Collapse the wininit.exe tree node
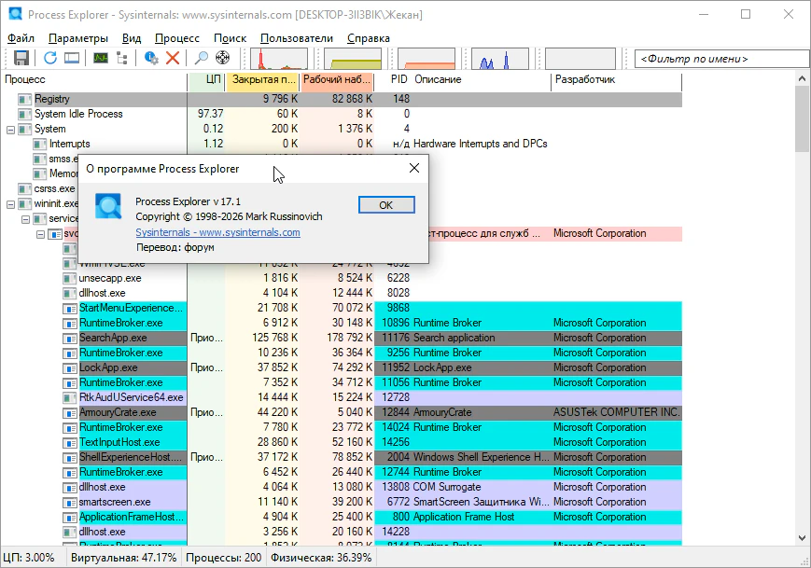Image resolution: width=811 pixels, height=568 pixels. [11, 203]
